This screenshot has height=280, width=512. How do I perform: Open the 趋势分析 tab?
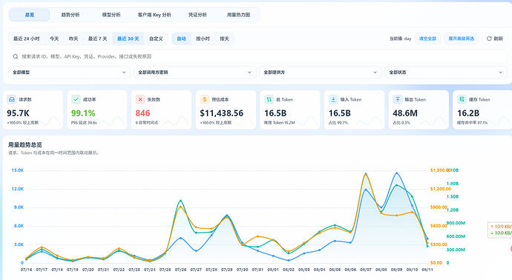[70, 15]
